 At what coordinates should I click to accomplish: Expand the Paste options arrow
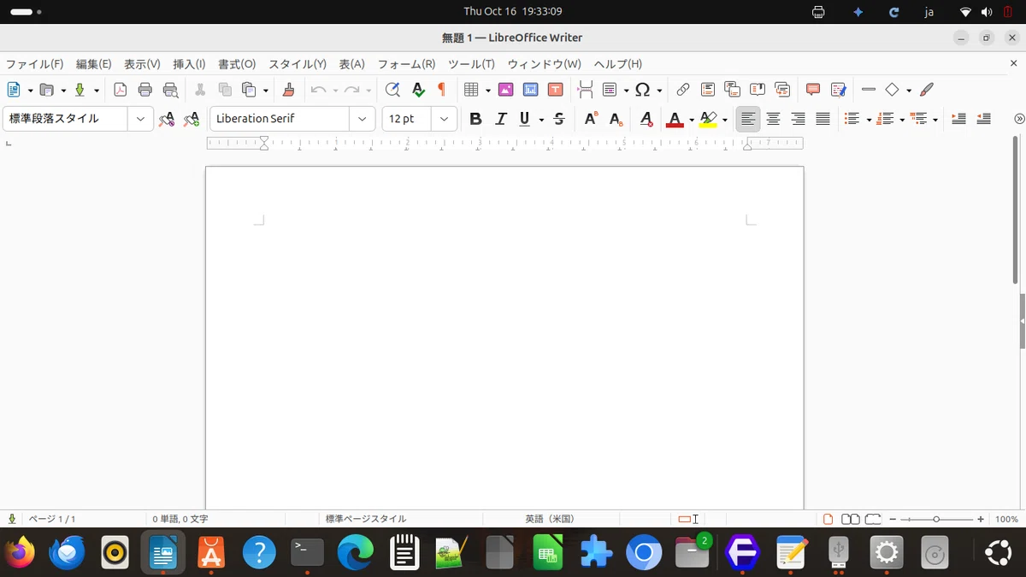[x=266, y=91]
